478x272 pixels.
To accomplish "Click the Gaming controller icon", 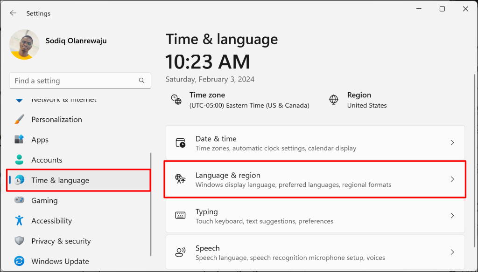I will (x=19, y=200).
